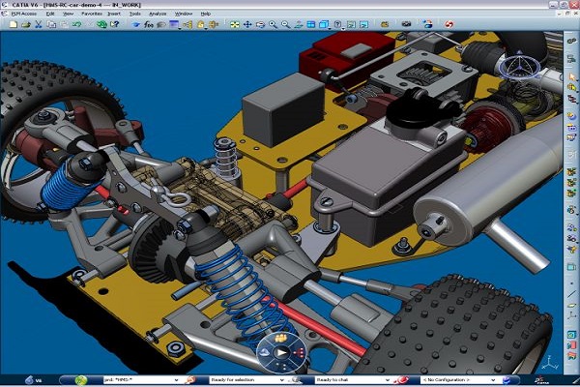Click the New document icon
This screenshot has width=580, height=387.
point(14,24)
